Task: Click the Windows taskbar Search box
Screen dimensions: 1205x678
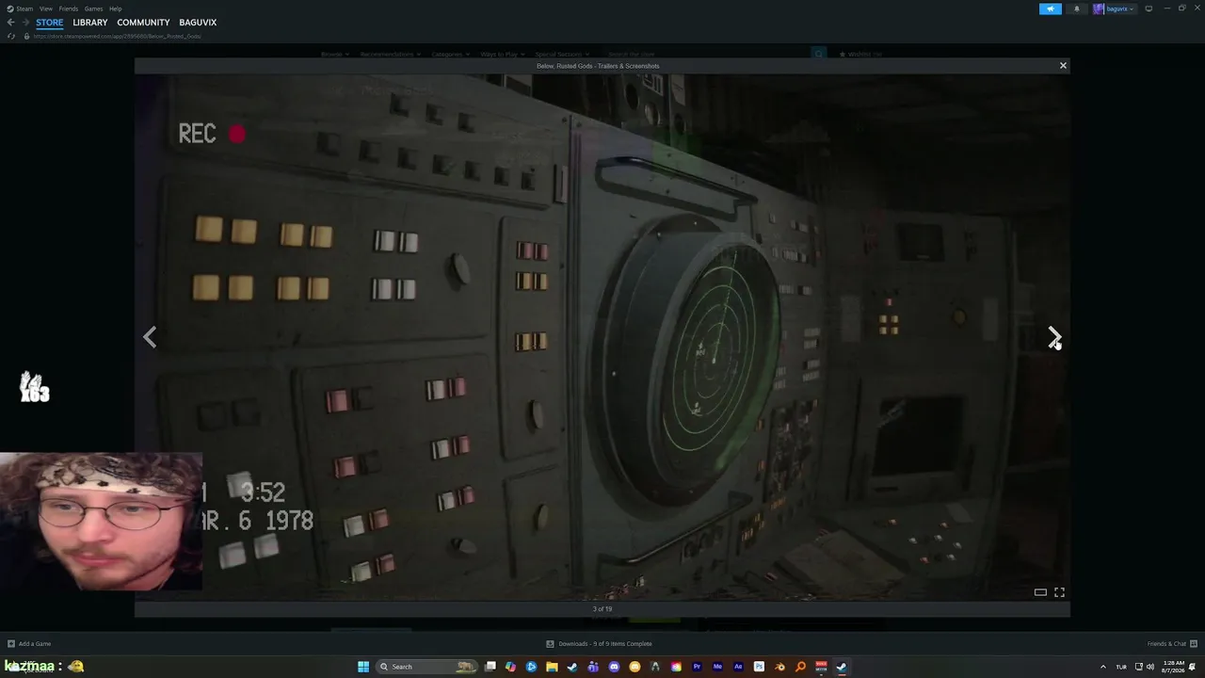Action: pos(426,667)
